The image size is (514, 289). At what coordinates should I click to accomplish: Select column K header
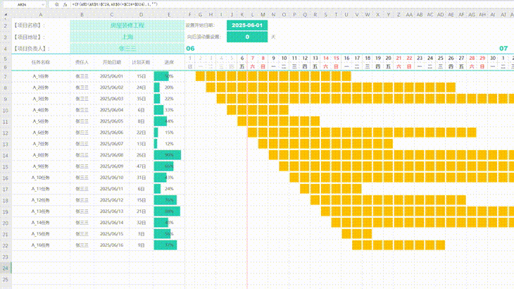tap(242, 15)
